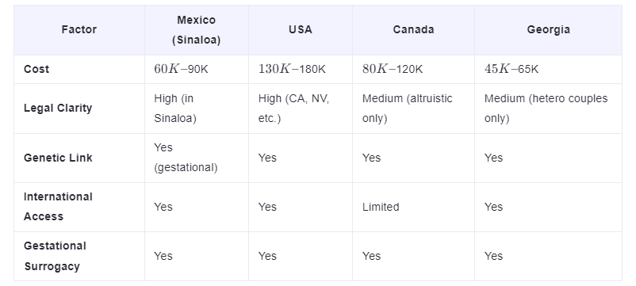Select the USA cost cell 130K–180K
The image size is (636, 286).
pyautogui.click(x=292, y=69)
